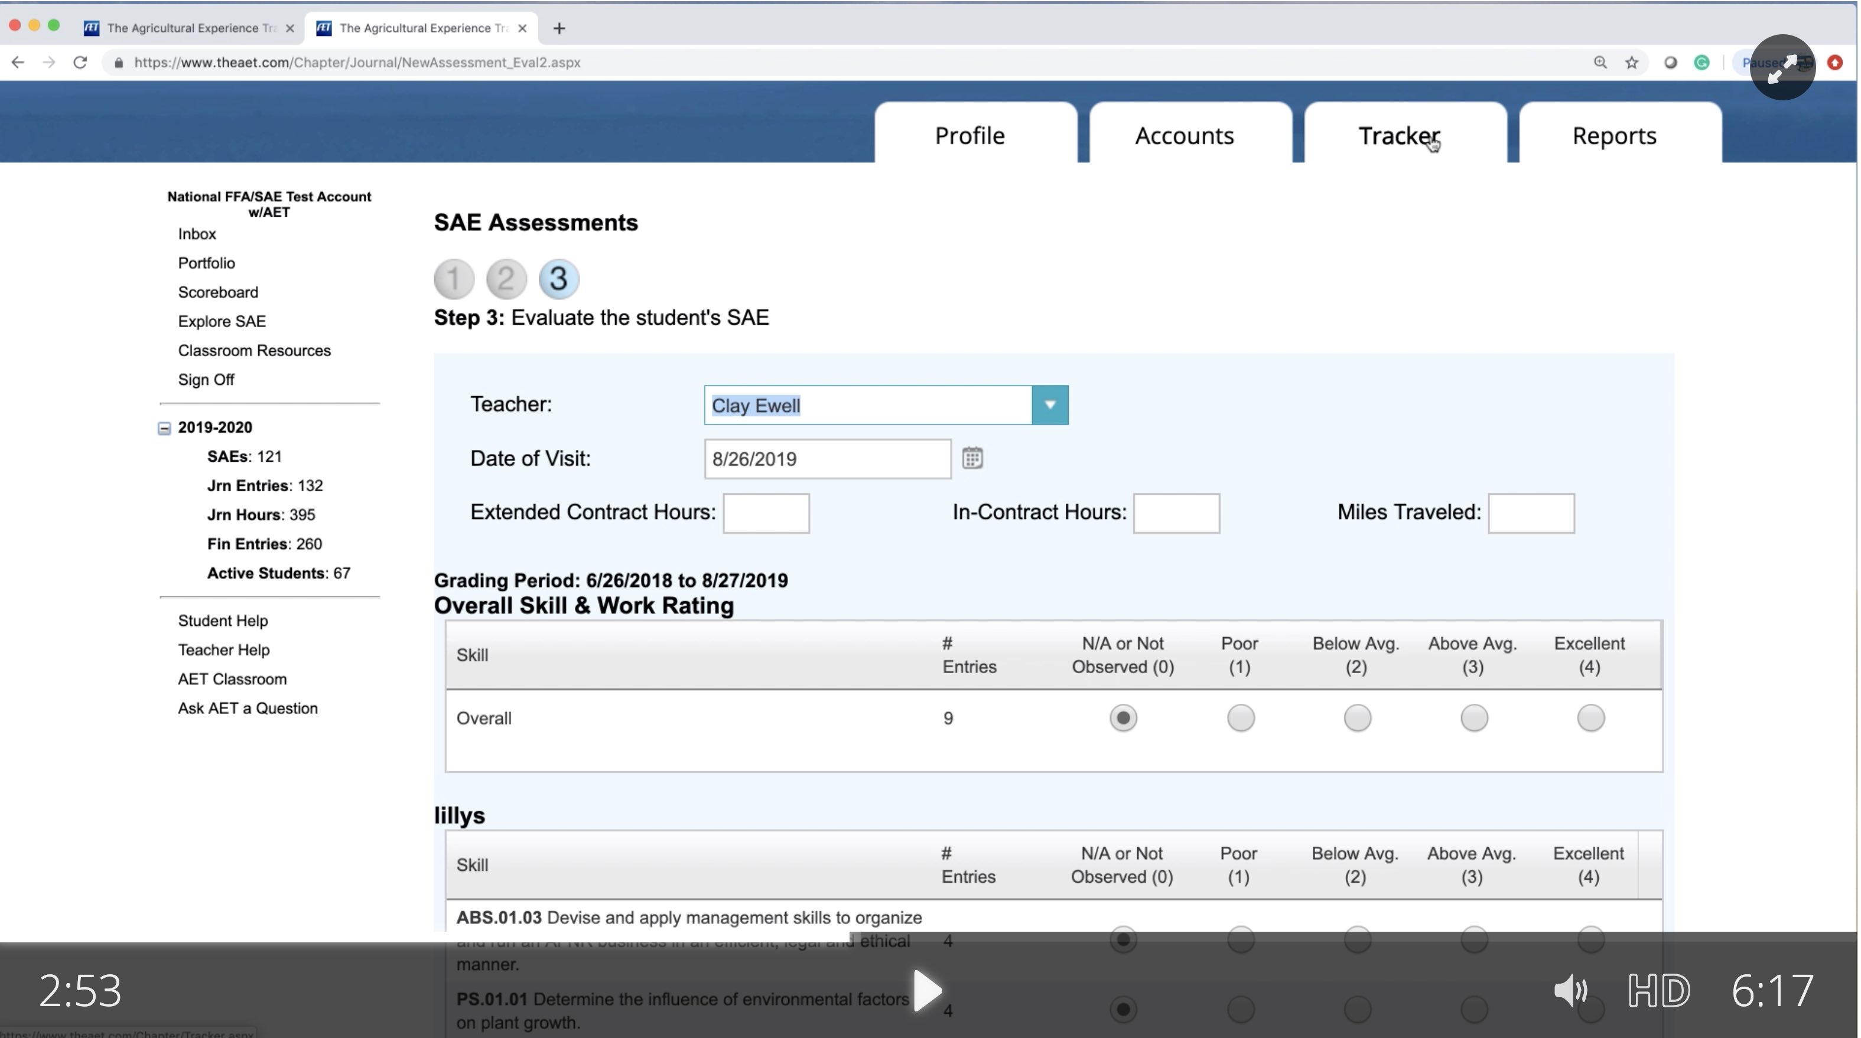Viewport: 1861px width, 1038px height.
Task: Open the Profile tab
Action: point(976,134)
